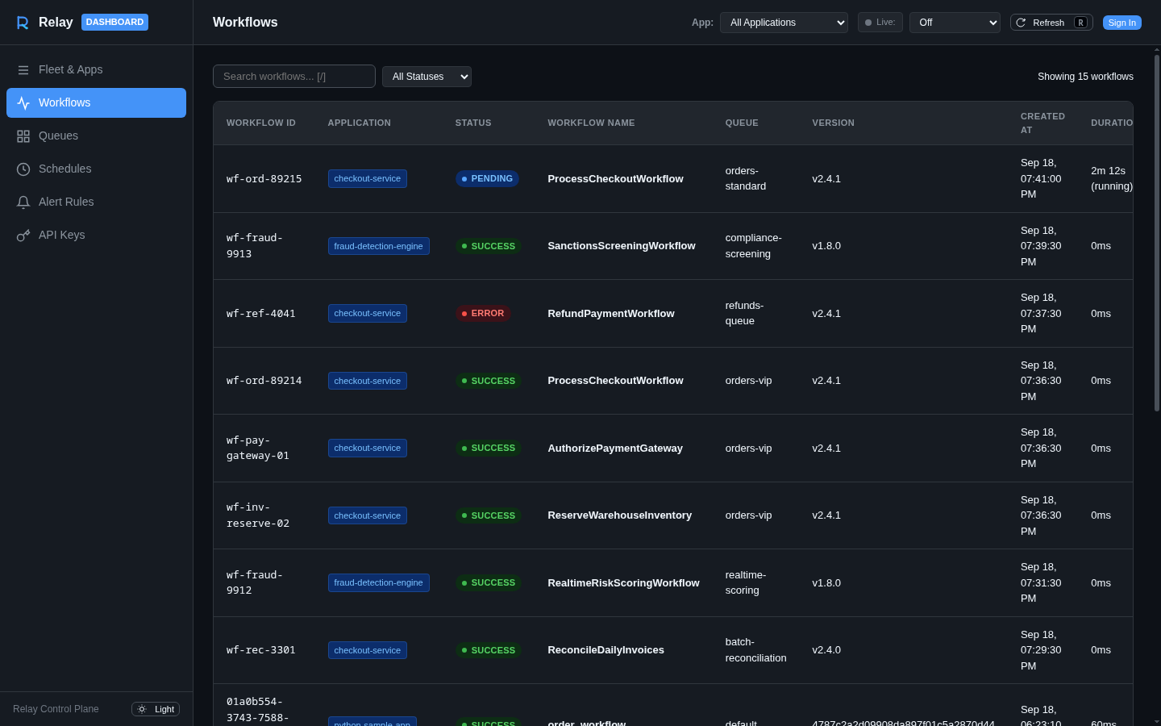Click Relay Control Plane footer text
Image resolution: width=1161 pixels, height=726 pixels.
tap(56, 709)
